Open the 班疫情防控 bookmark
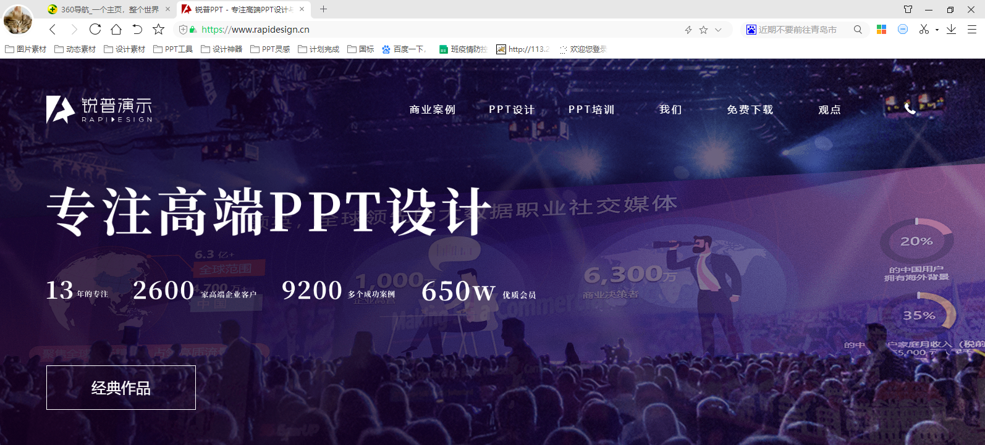985x445 pixels. click(463, 49)
